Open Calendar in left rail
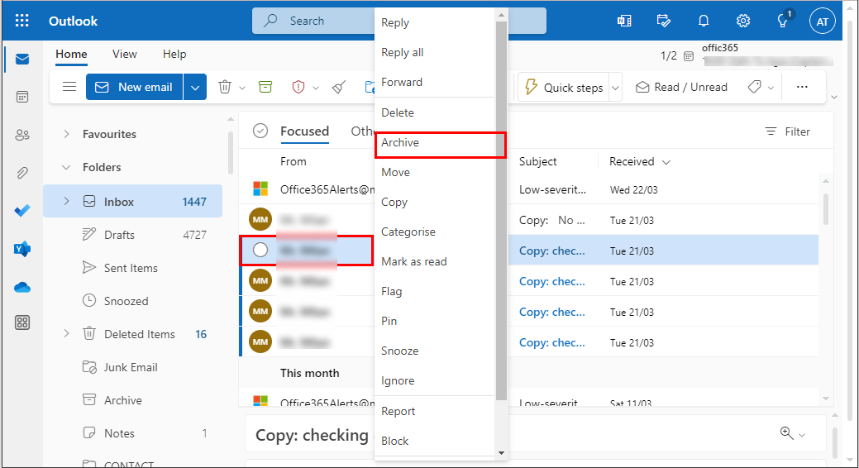Screen dimensions: 859x468 pos(22,97)
